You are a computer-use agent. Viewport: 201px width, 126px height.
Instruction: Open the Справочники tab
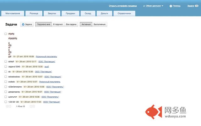[x=124, y=13]
